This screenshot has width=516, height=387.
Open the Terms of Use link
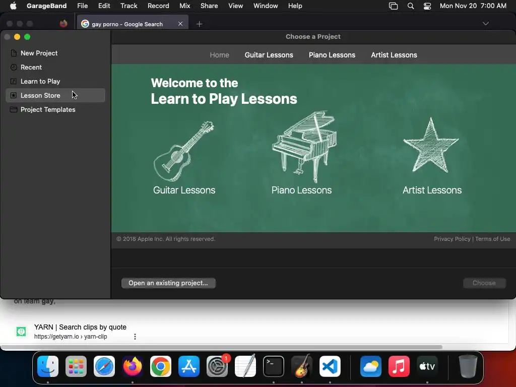click(x=493, y=239)
